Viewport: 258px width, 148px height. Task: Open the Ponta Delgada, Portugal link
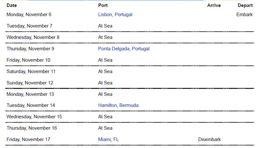coord(124,49)
